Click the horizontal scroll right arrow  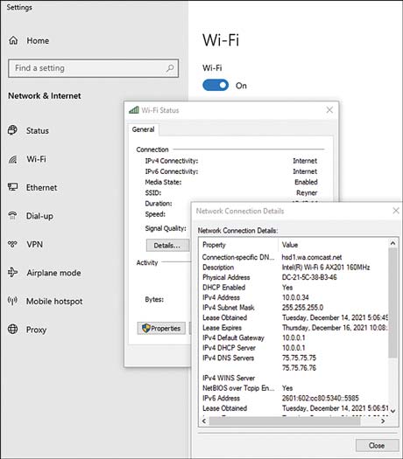click(383, 421)
